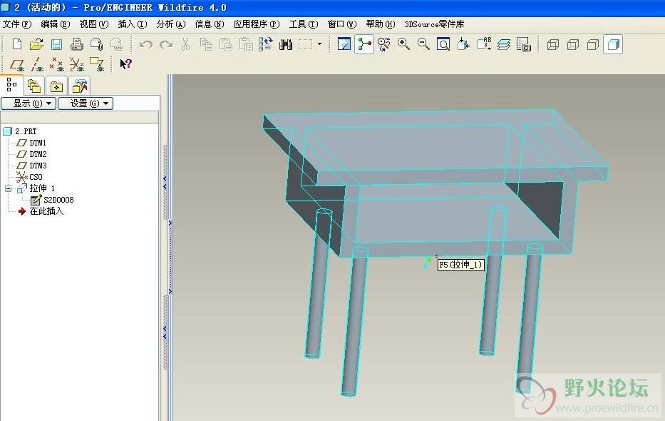Select DTM1 datum plane in the tree
Image resolution: width=665 pixels, height=421 pixels.
[x=31, y=143]
